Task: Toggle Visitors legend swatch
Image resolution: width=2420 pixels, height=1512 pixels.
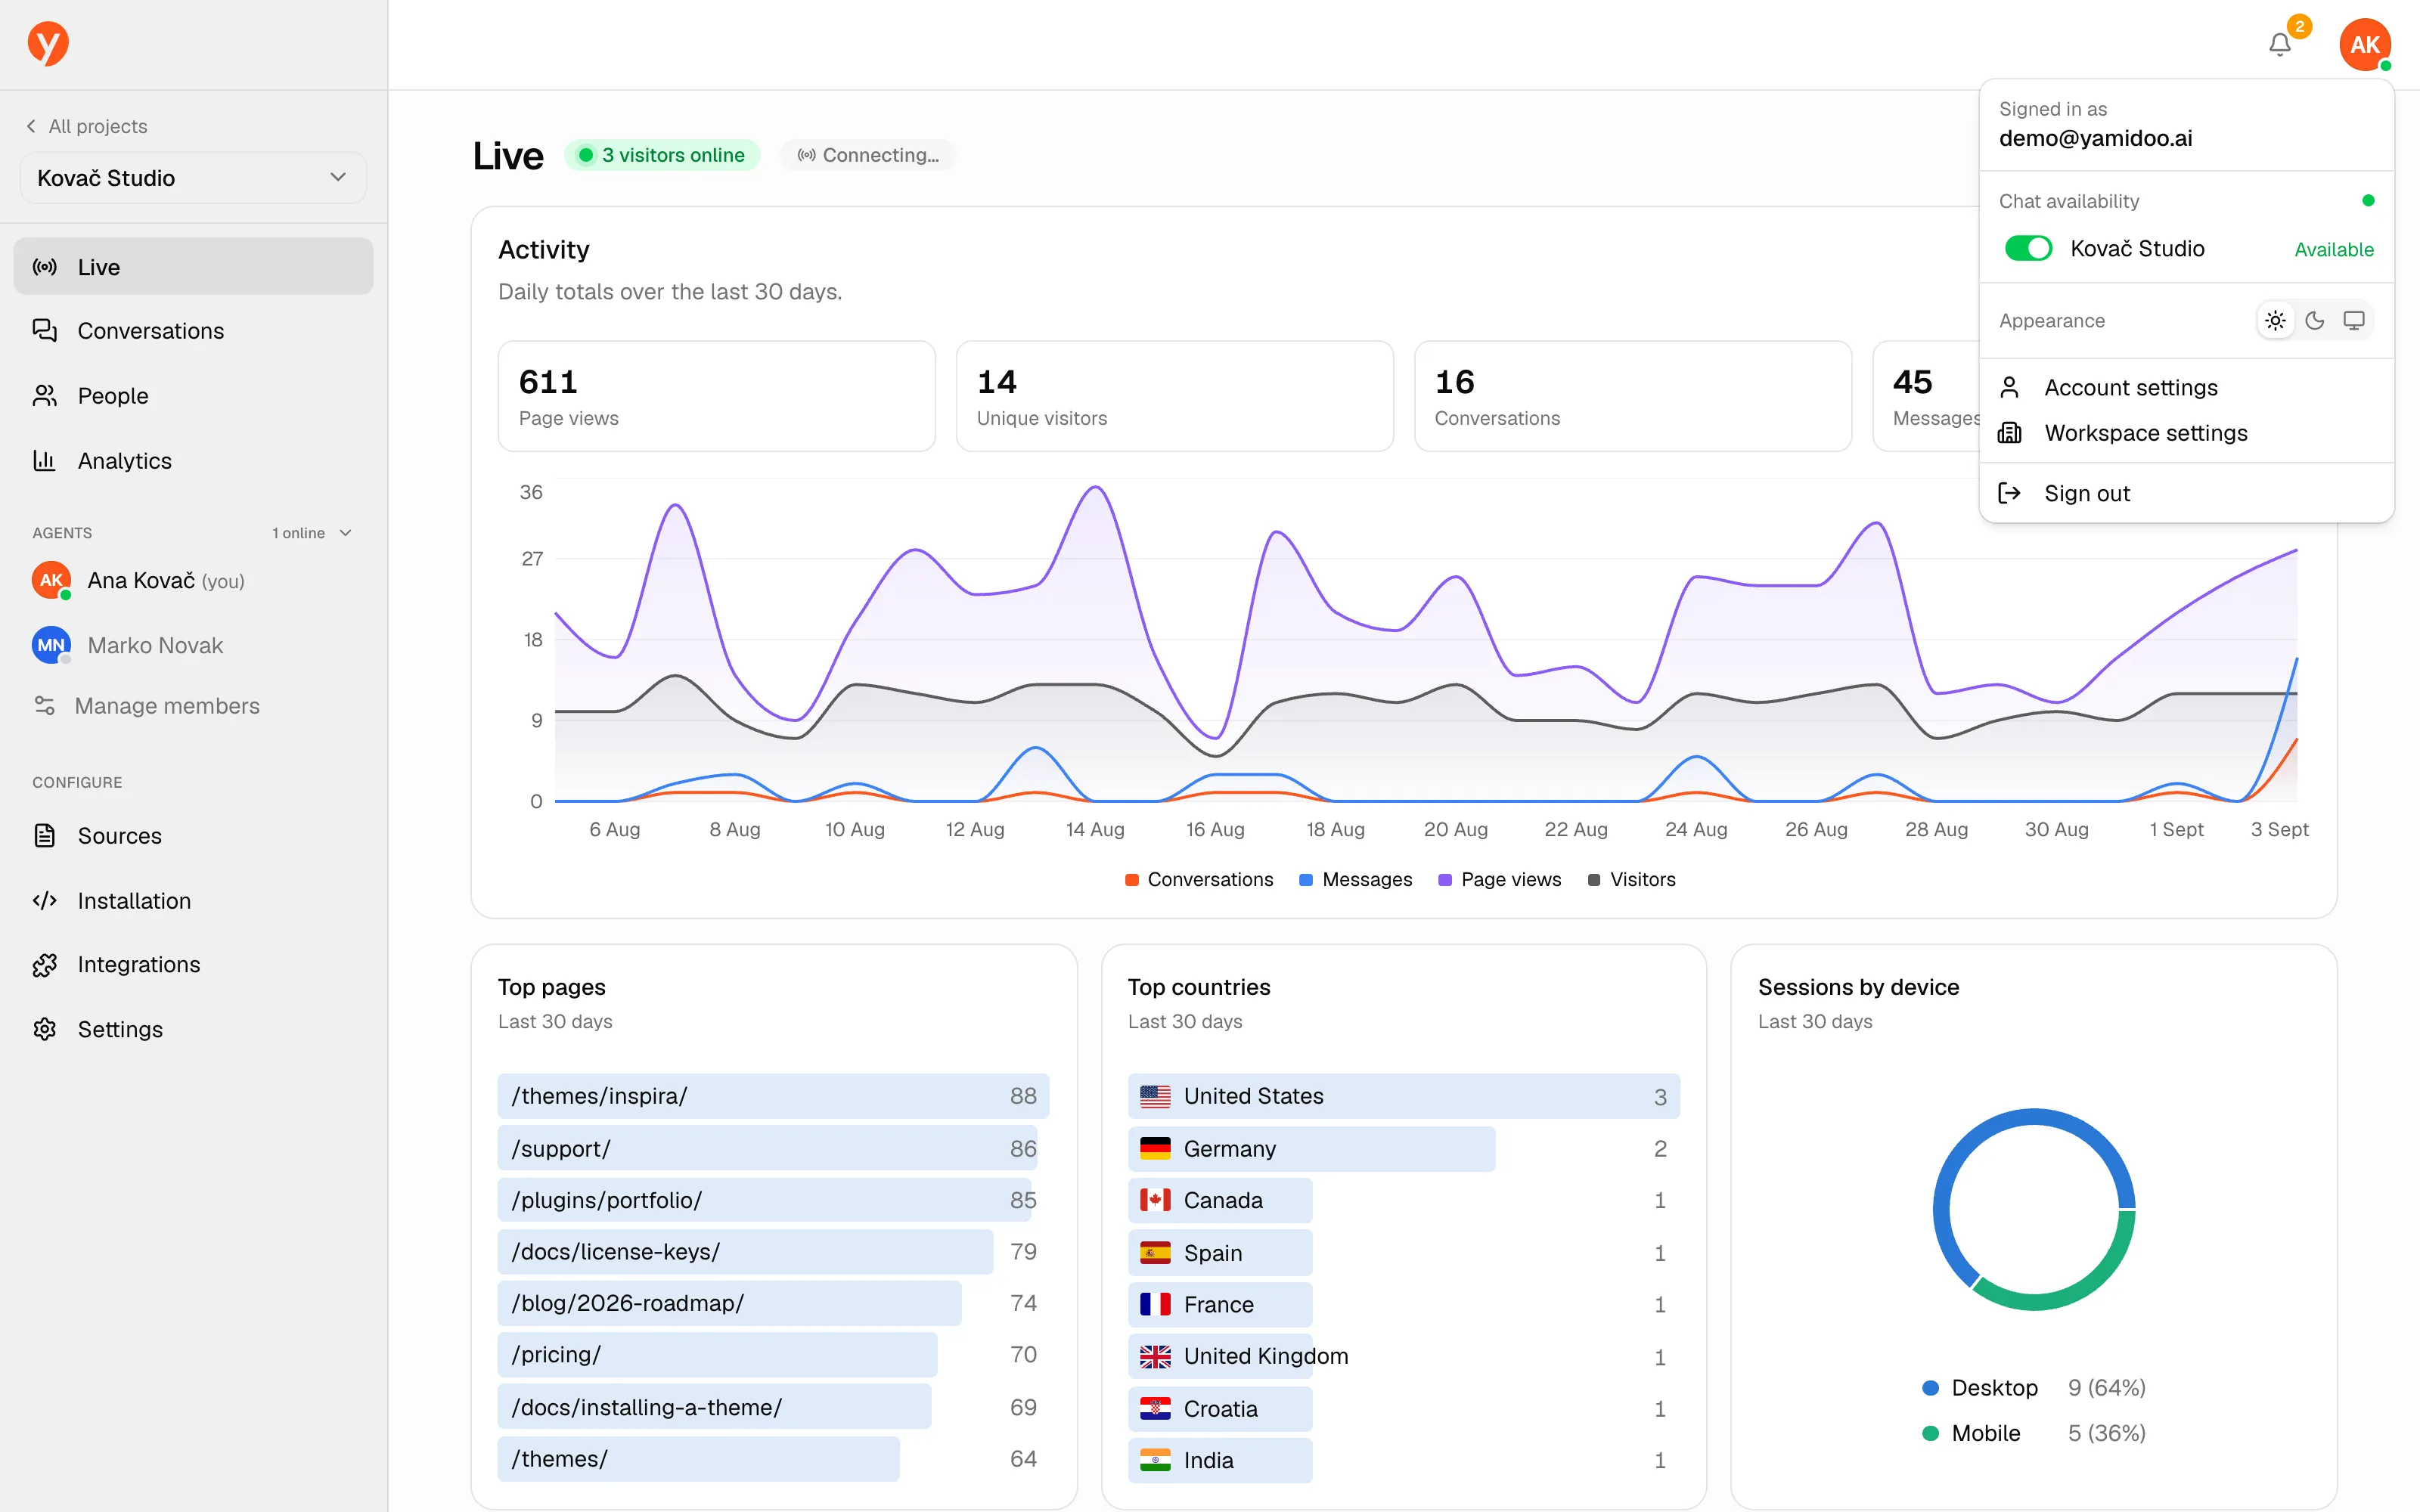Action: 1593,880
